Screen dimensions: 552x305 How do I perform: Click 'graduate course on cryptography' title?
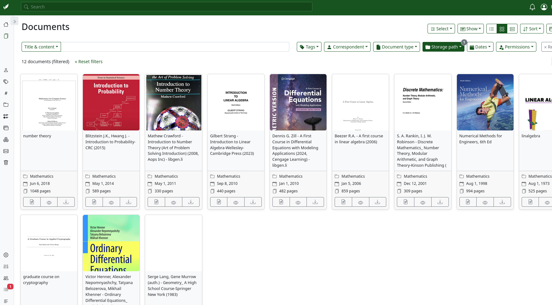point(41,280)
